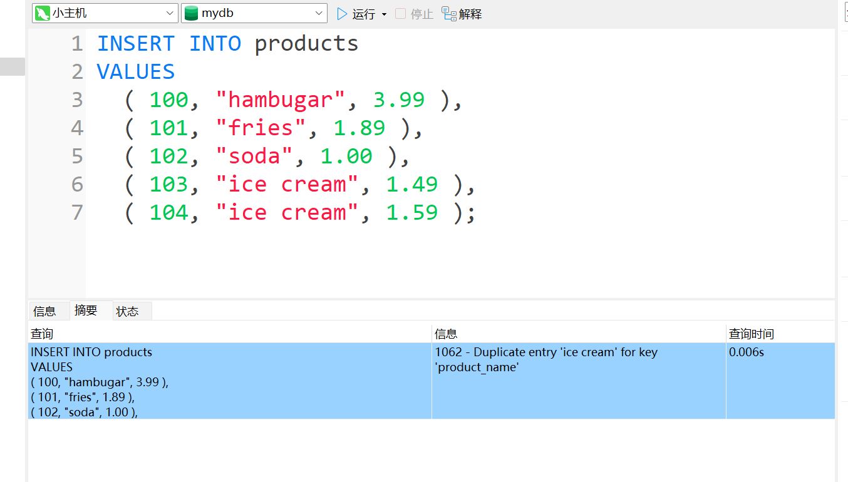848x482 pixels.
Task: Place cursor on the word products
Action: (306, 44)
